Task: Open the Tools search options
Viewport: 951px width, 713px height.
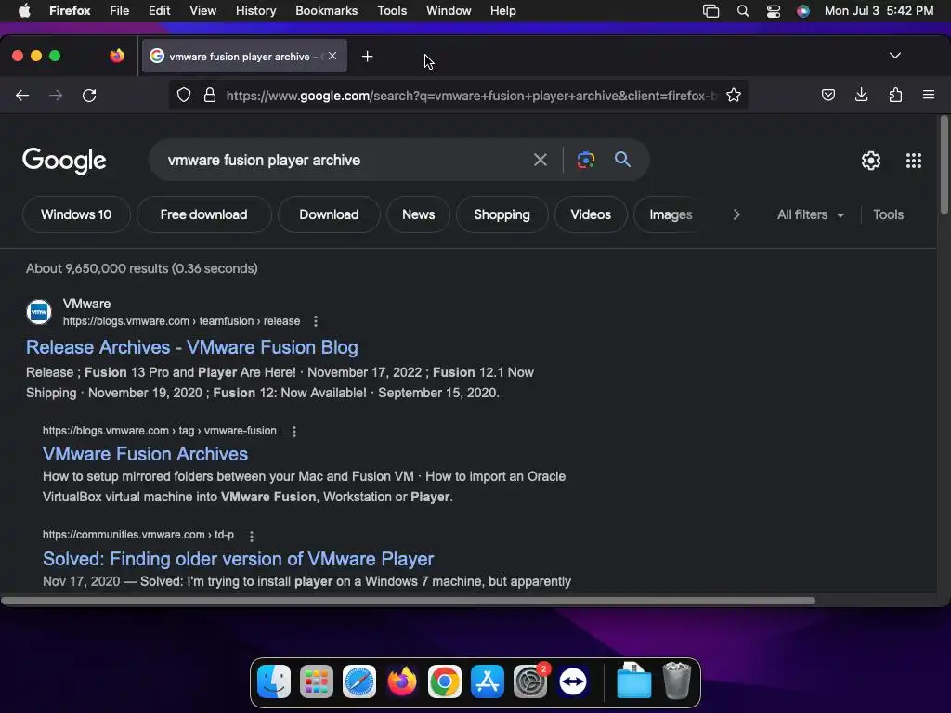Action: [888, 214]
